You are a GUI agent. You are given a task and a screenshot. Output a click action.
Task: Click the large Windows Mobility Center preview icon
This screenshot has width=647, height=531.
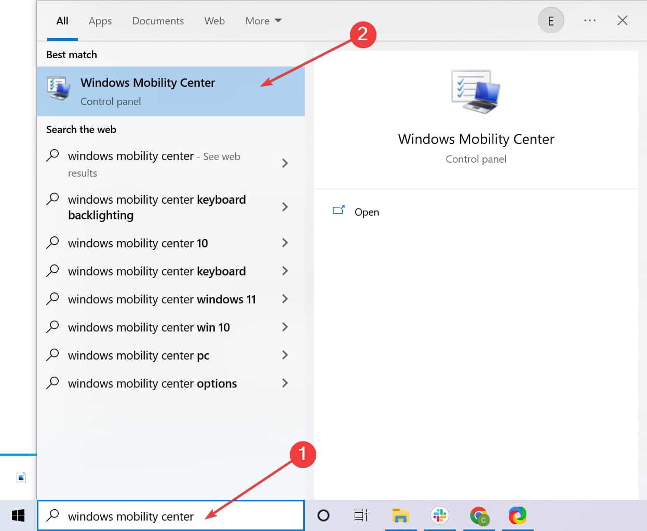(x=476, y=91)
